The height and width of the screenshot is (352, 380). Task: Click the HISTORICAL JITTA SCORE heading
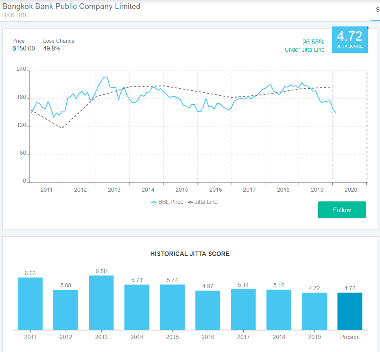point(190,254)
